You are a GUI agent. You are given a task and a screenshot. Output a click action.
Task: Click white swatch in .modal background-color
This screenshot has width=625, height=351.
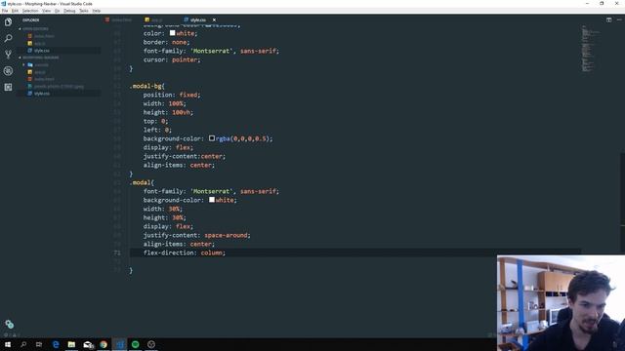212,199
